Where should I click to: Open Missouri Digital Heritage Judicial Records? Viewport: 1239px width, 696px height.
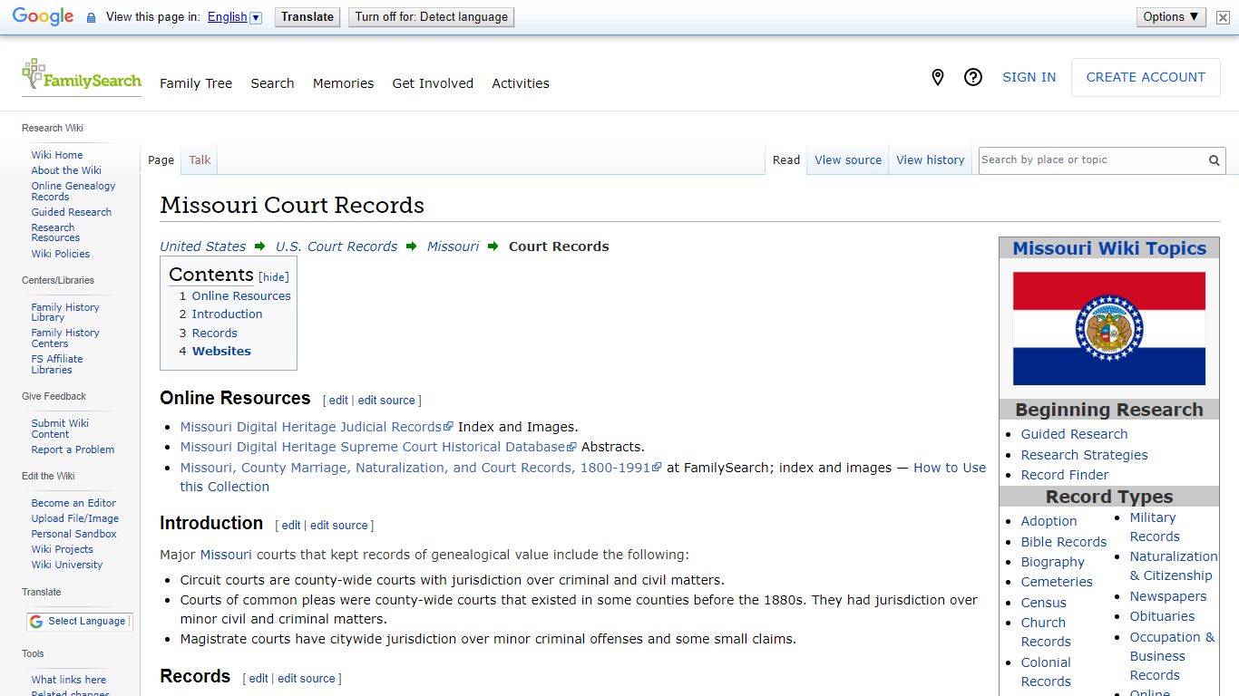317,427
